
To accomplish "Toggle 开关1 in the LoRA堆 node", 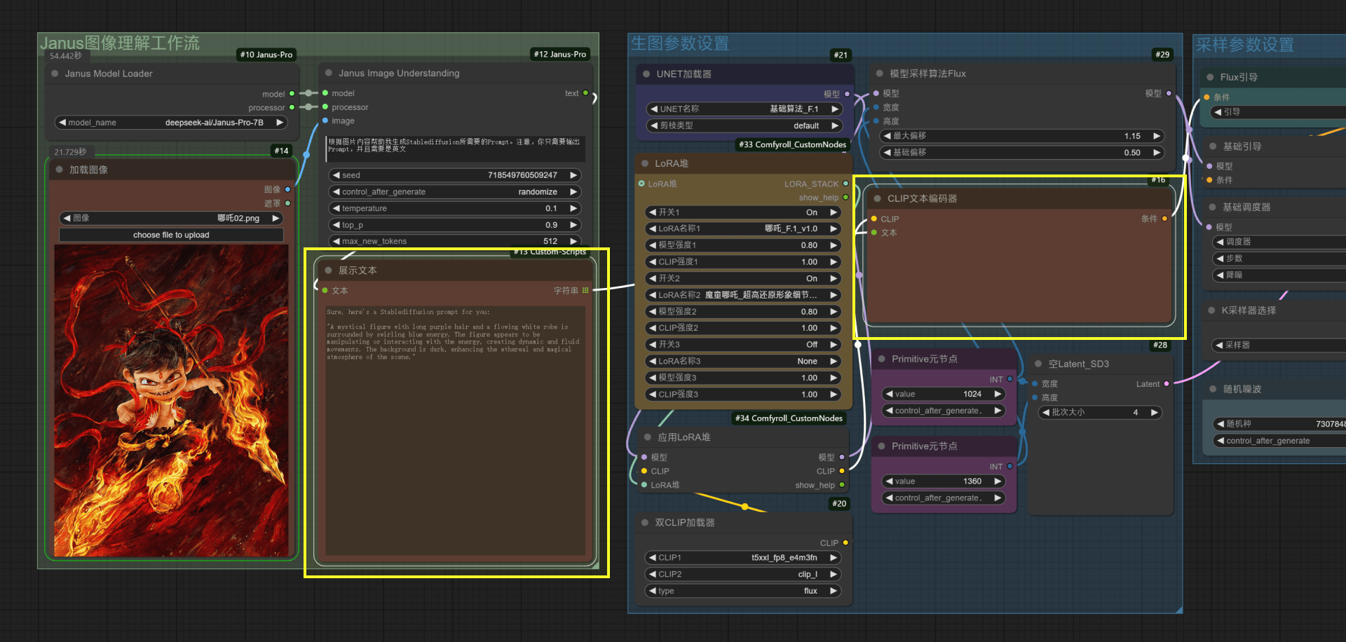I will click(x=742, y=212).
